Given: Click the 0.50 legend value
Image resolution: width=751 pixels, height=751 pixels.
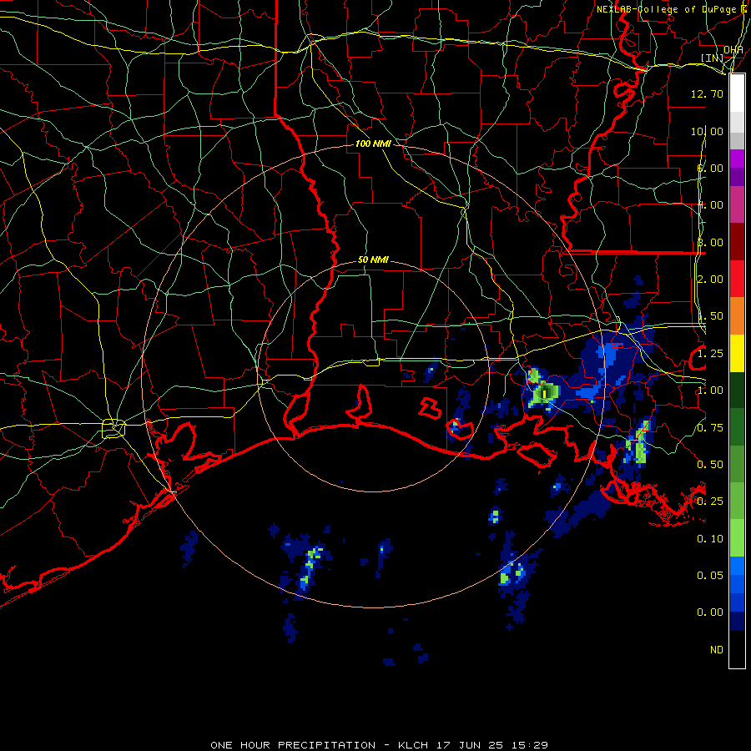Looking at the screenshot, I should point(710,465).
